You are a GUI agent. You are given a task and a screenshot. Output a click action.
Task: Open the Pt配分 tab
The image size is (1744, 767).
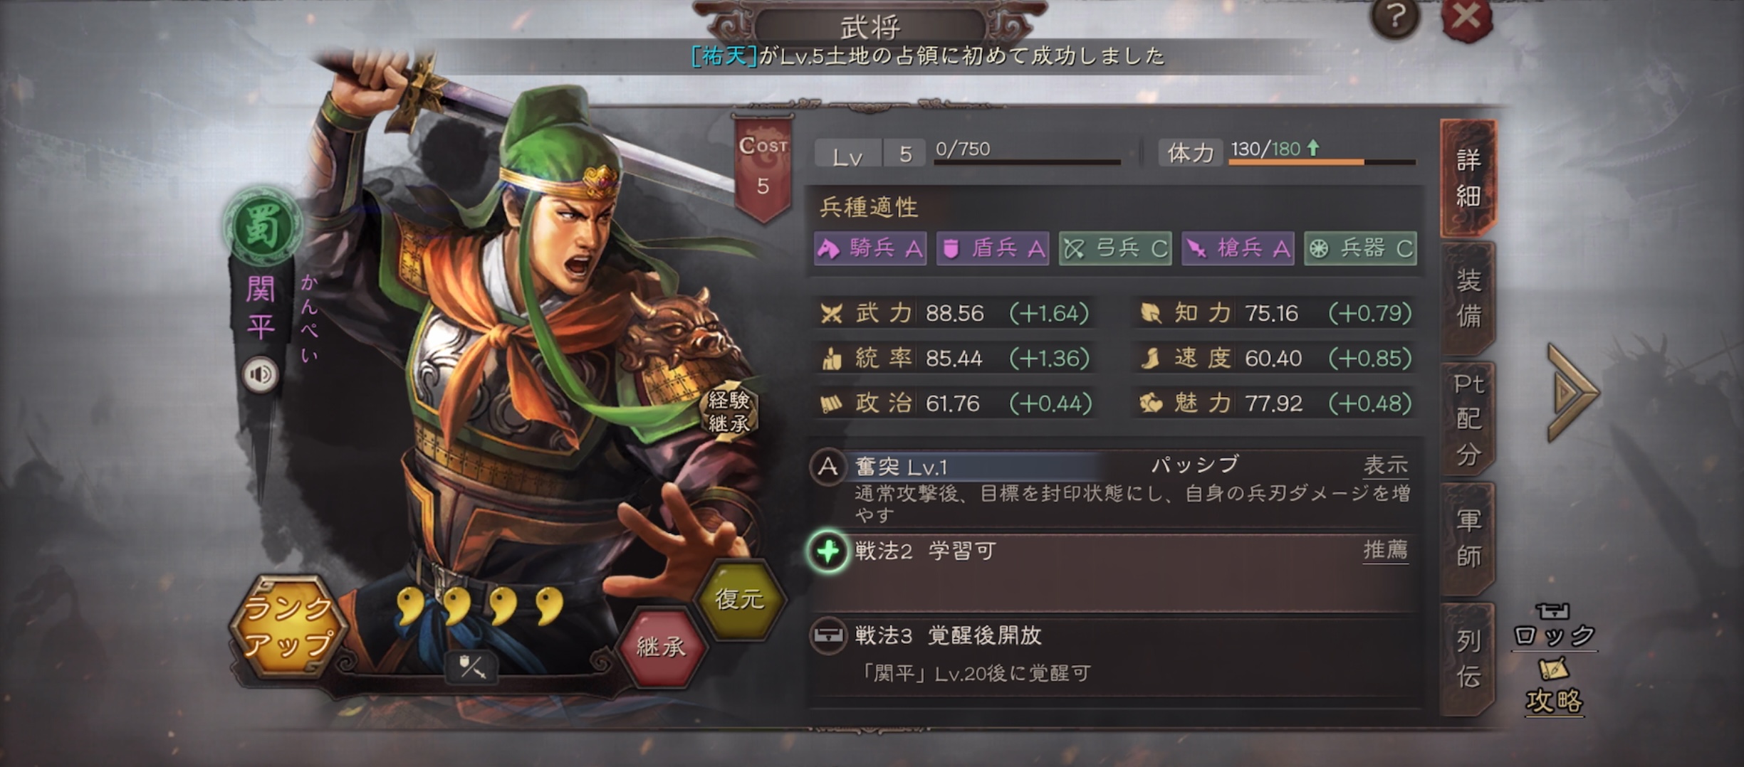tap(1468, 419)
